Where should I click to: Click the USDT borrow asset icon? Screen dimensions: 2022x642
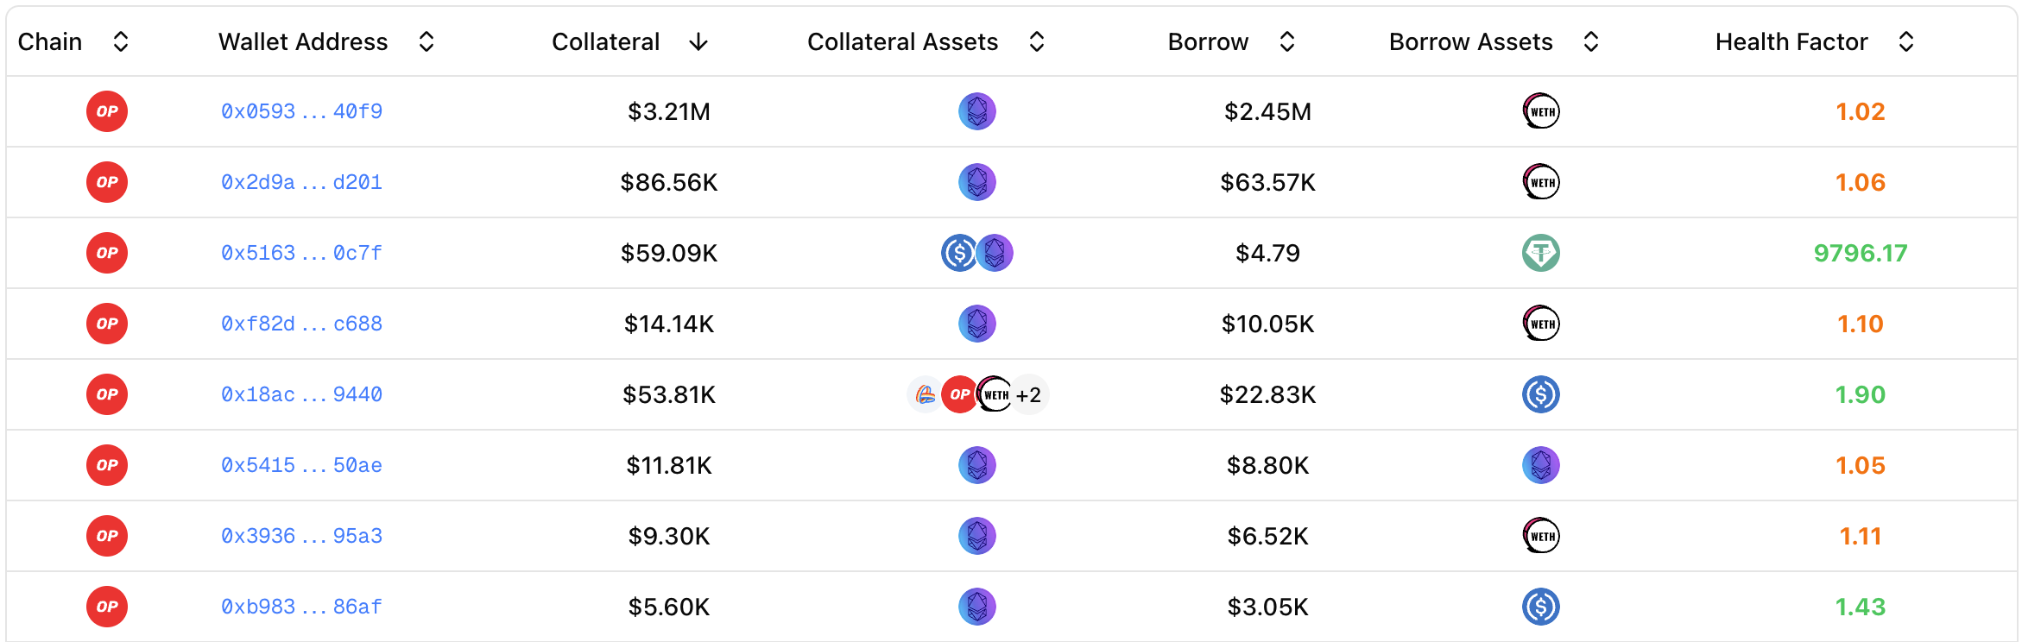1541,253
